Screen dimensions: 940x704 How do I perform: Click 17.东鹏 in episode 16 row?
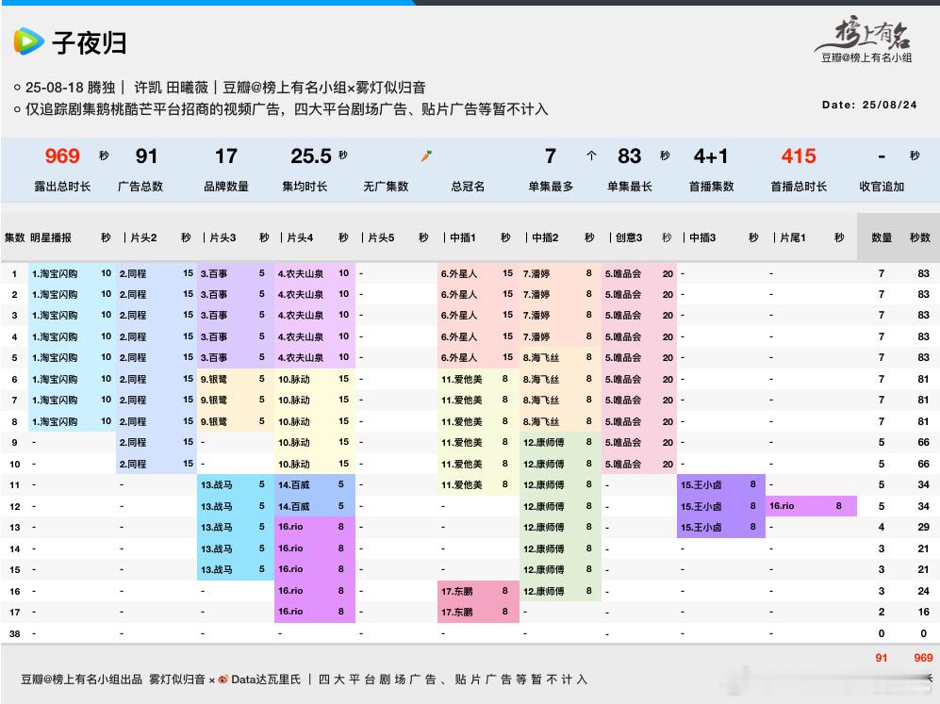coord(457,591)
